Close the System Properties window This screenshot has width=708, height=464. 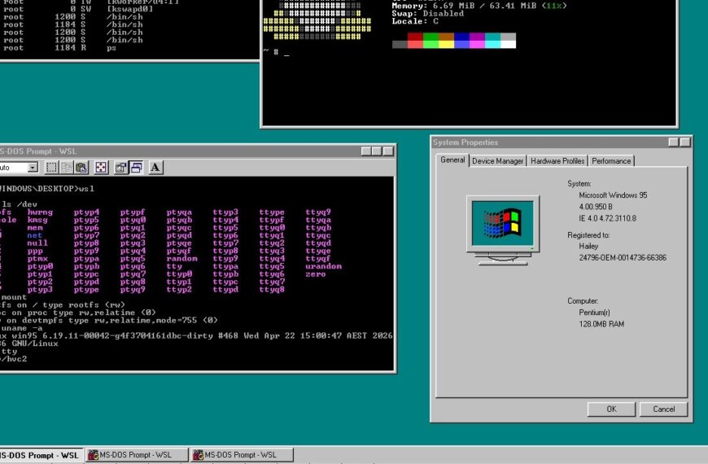pyautogui.click(x=685, y=142)
